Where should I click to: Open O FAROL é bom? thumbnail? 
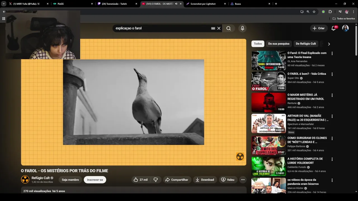pyautogui.click(x=268, y=81)
